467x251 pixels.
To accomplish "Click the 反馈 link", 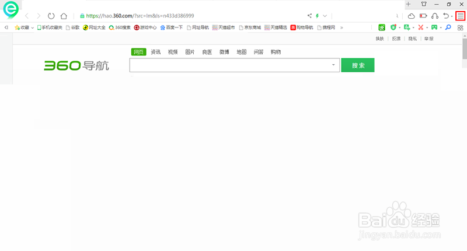I will click(x=396, y=39).
